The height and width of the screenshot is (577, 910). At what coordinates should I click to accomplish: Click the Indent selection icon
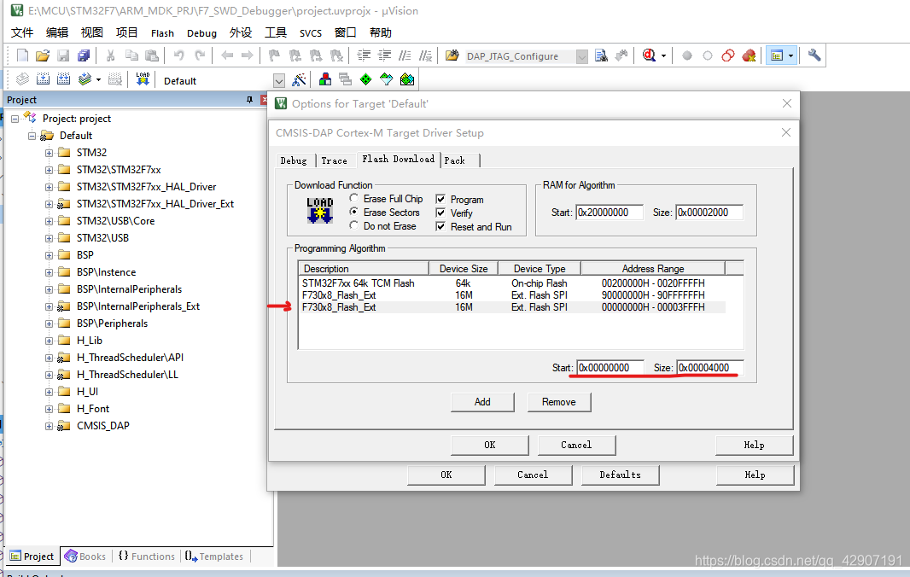tap(364, 55)
